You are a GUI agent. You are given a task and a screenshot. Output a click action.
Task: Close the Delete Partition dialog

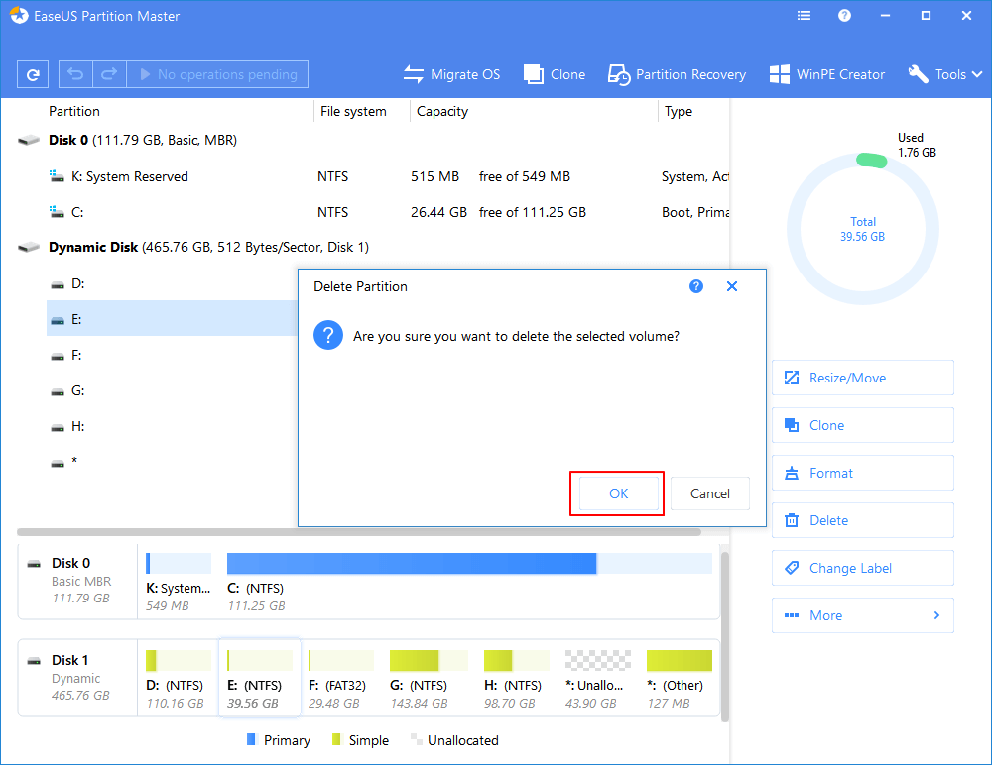732,286
